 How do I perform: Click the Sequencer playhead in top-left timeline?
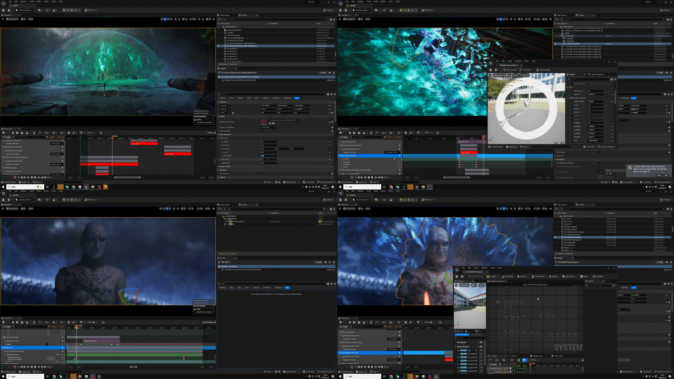[112, 137]
